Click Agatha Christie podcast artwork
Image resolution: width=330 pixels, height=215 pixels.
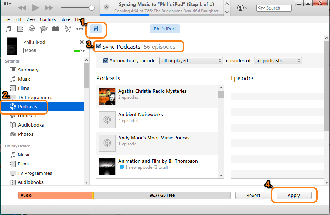coord(107,97)
